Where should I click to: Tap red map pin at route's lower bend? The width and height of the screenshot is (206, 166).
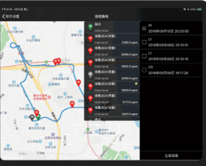click(72, 104)
